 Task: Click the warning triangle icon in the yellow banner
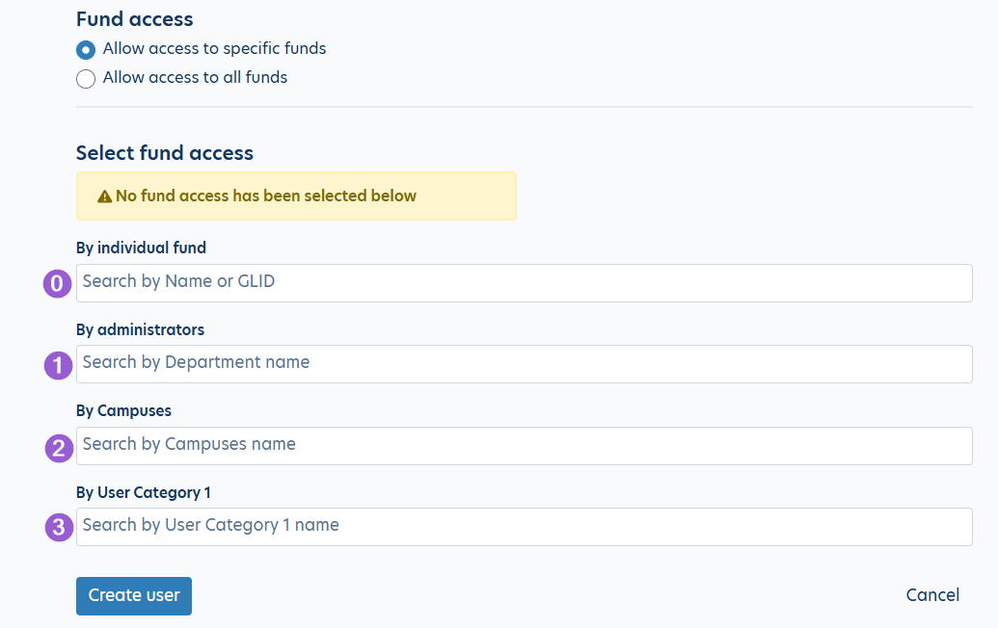coord(105,196)
